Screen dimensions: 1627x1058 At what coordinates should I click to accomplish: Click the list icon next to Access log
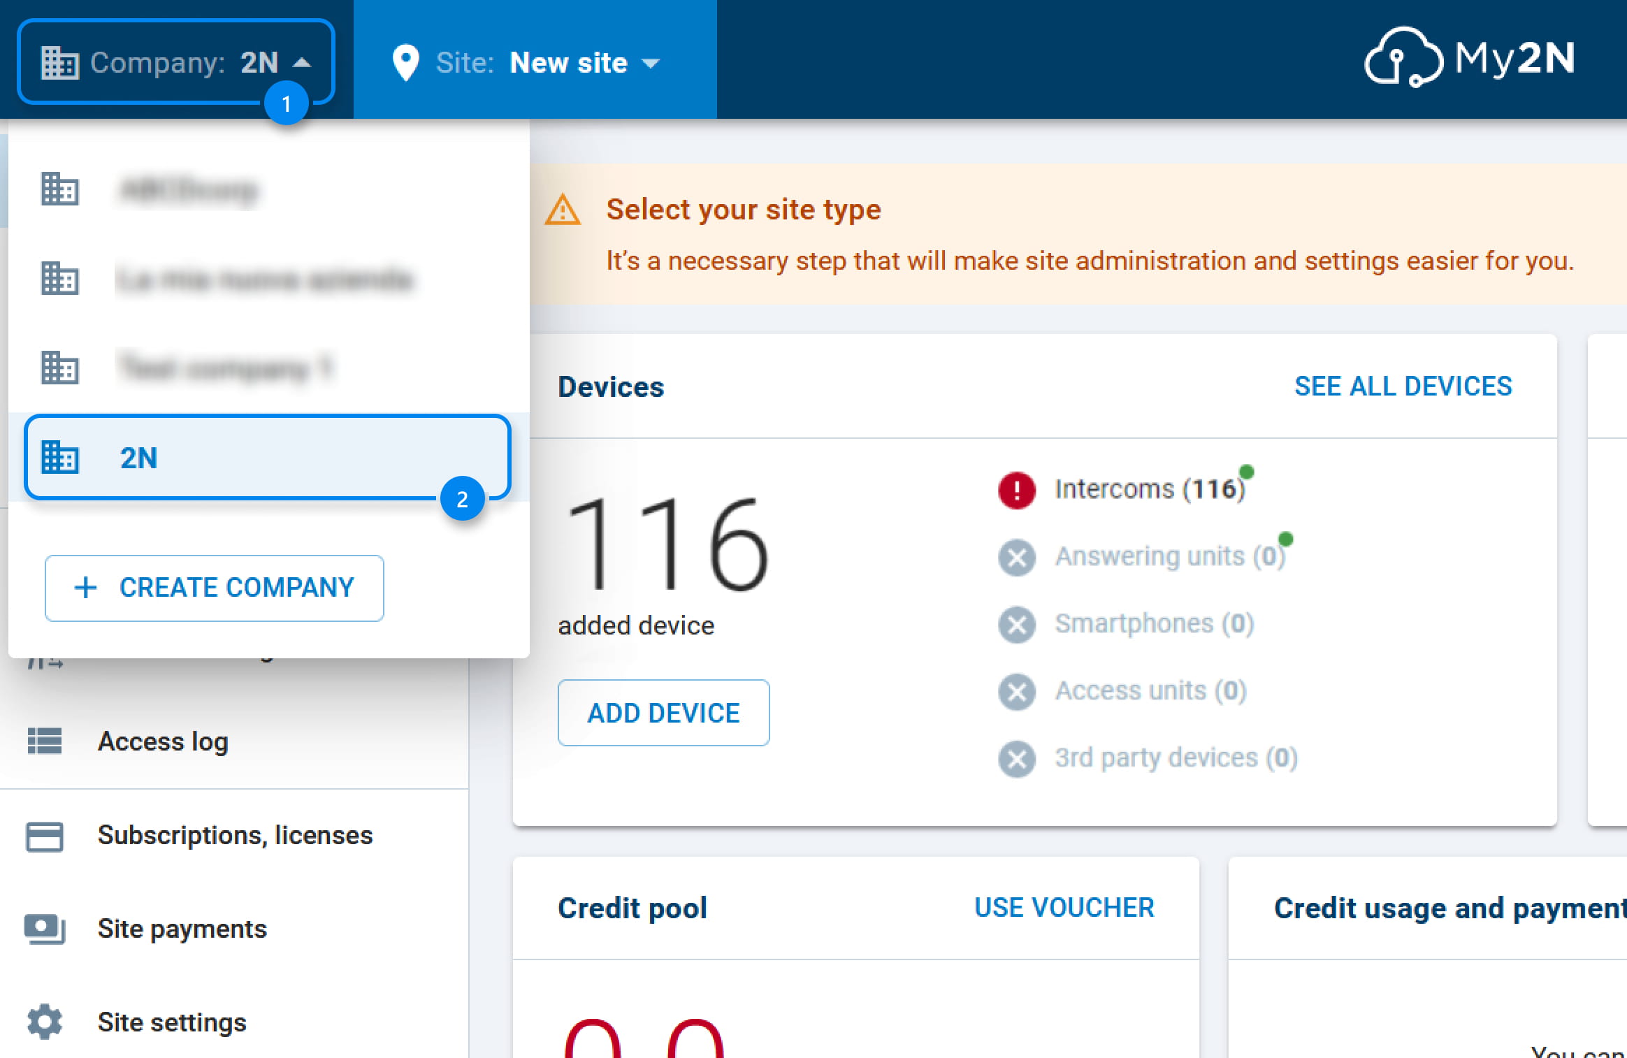coord(45,741)
